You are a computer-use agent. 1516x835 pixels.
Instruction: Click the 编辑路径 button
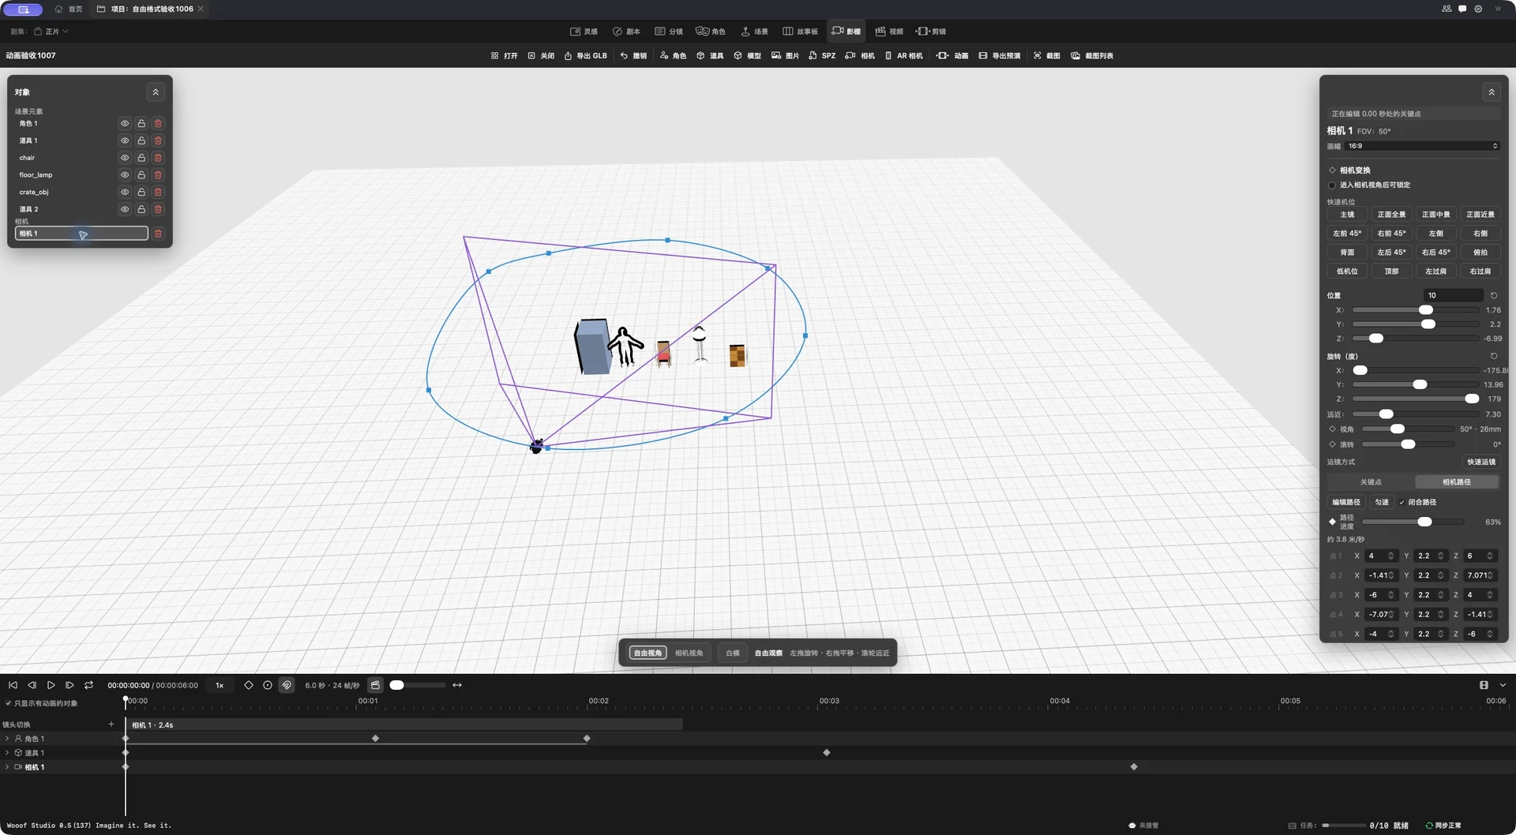(x=1346, y=502)
